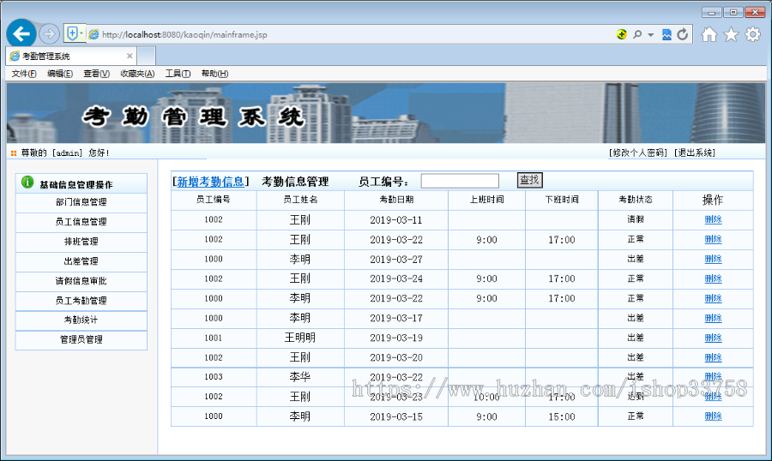Viewport: 772px width, 461px height.
Task: Open 员工考勤管理 in the sidebar
Action: [81, 301]
